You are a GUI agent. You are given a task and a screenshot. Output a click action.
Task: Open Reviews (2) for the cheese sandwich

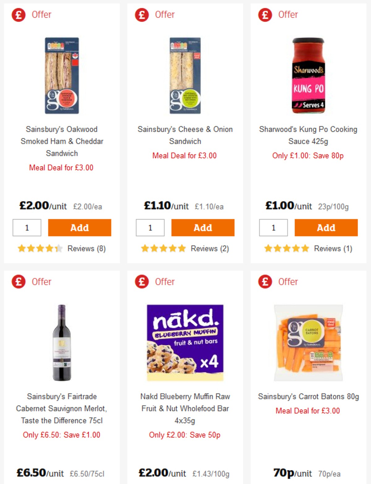click(x=209, y=248)
